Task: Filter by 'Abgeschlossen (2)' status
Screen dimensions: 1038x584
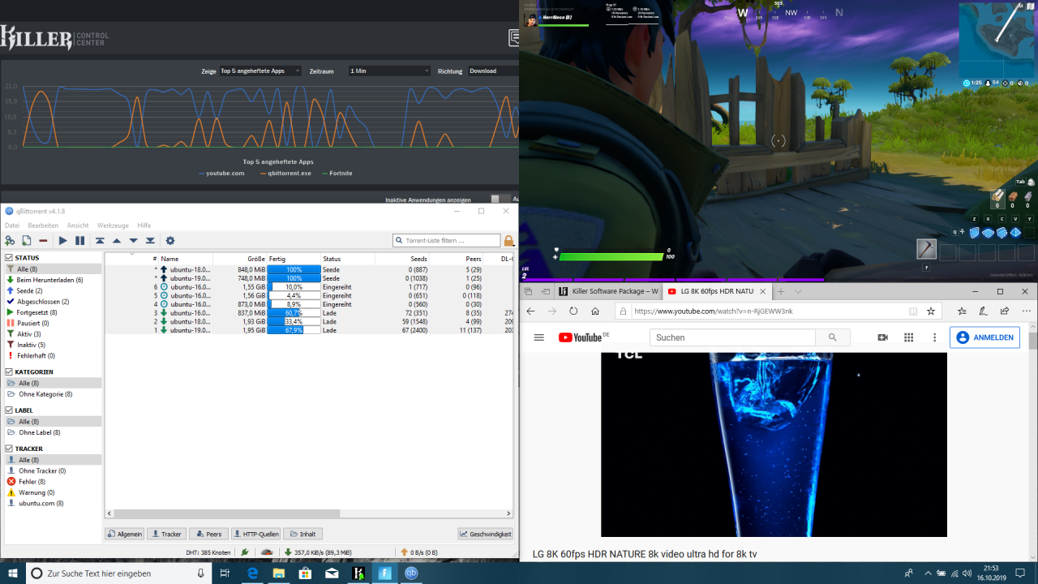Action: point(52,302)
